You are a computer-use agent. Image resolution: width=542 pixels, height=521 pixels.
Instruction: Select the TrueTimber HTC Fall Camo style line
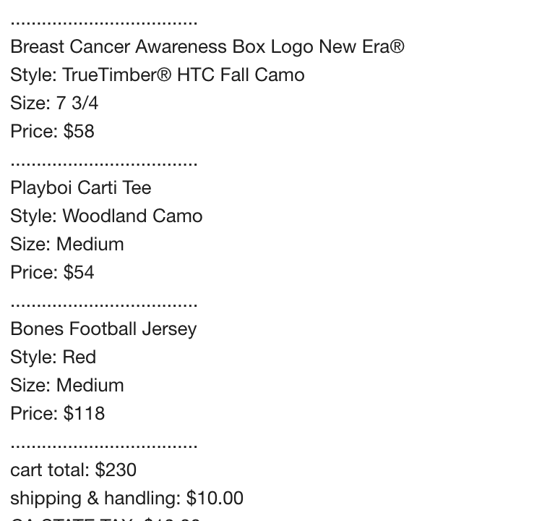click(158, 75)
